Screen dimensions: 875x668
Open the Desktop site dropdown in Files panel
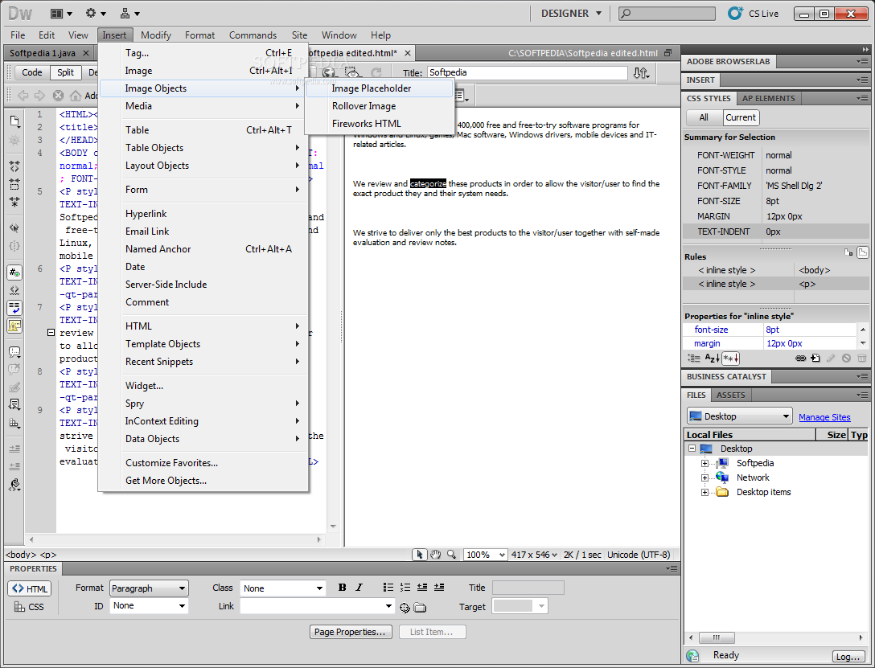pos(739,416)
